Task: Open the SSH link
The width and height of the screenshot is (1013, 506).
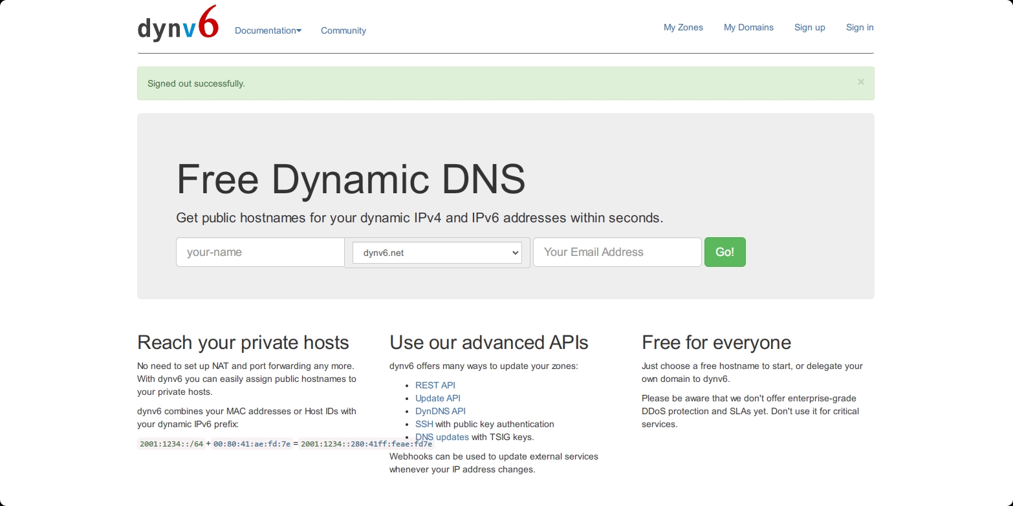Action: pyautogui.click(x=424, y=424)
